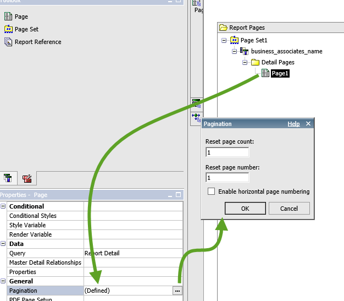The image size is (344, 301).
Task: Open the Help link in Pagination dialog
Action: pos(293,124)
